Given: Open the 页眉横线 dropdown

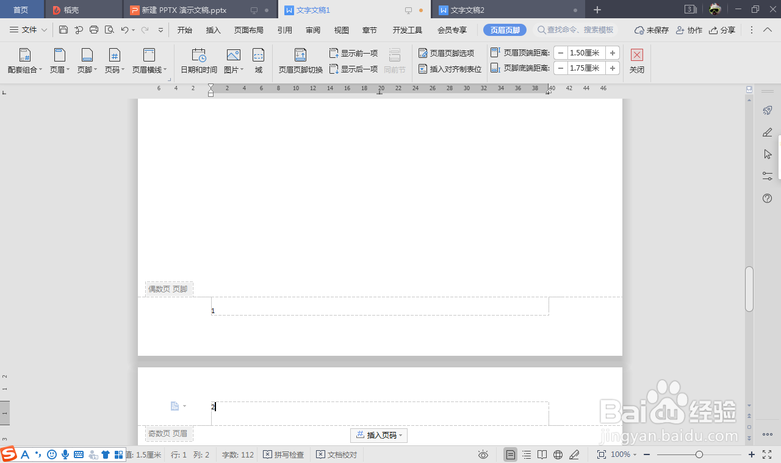Looking at the screenshot, I should click(149, 69).
